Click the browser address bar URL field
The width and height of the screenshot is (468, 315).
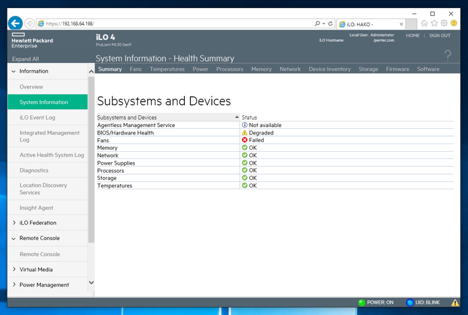[x=176, y=23]
